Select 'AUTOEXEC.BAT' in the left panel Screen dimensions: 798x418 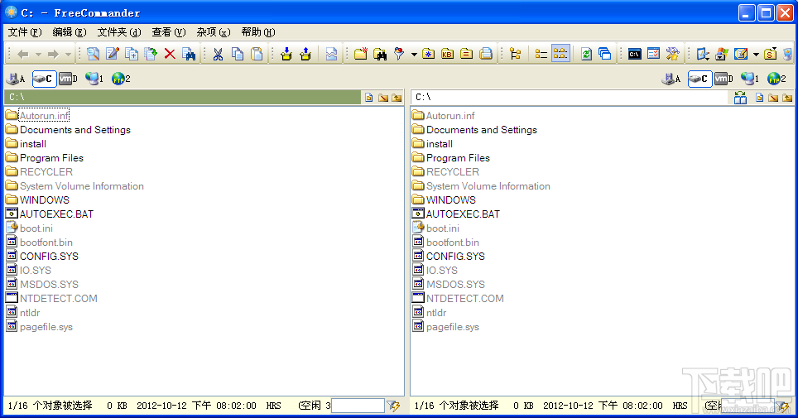(x=56, y=214)
